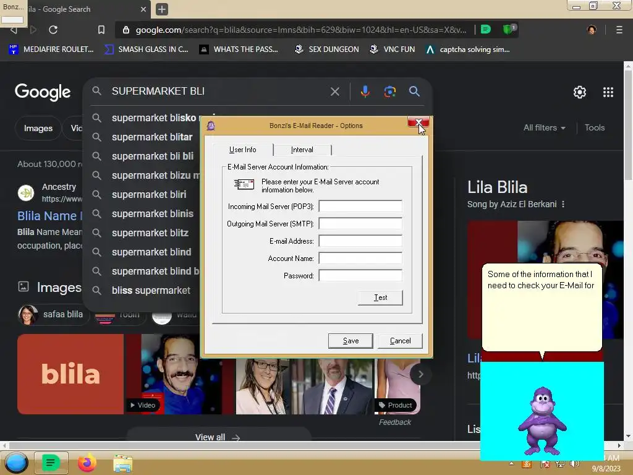
Task: Open the captcha solving sim bookmark
Action: click(x=468, y=49)
